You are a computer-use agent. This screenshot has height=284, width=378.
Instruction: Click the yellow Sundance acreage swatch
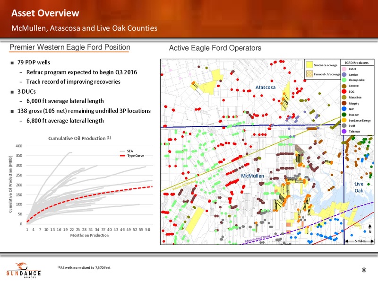click(x=309, y=65)
